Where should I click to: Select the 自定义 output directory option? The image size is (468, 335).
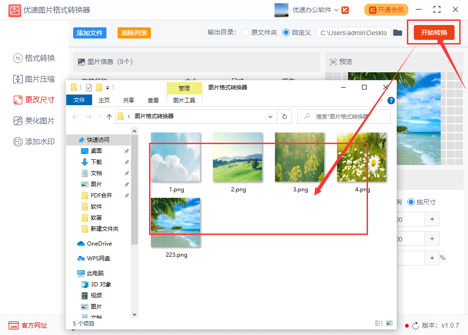click(286, 32)
